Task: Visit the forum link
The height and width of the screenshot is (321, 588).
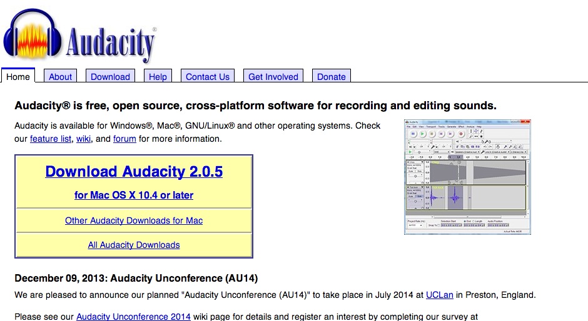Action: click(x=124, y=139)
